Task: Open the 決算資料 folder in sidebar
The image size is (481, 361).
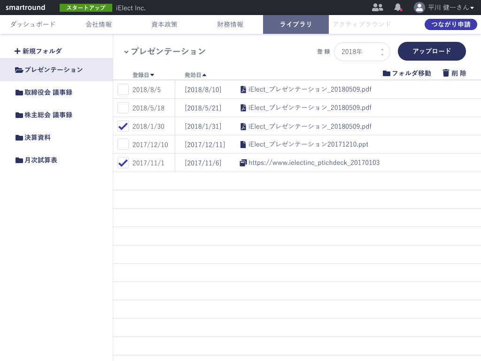Action: (38, 138)
